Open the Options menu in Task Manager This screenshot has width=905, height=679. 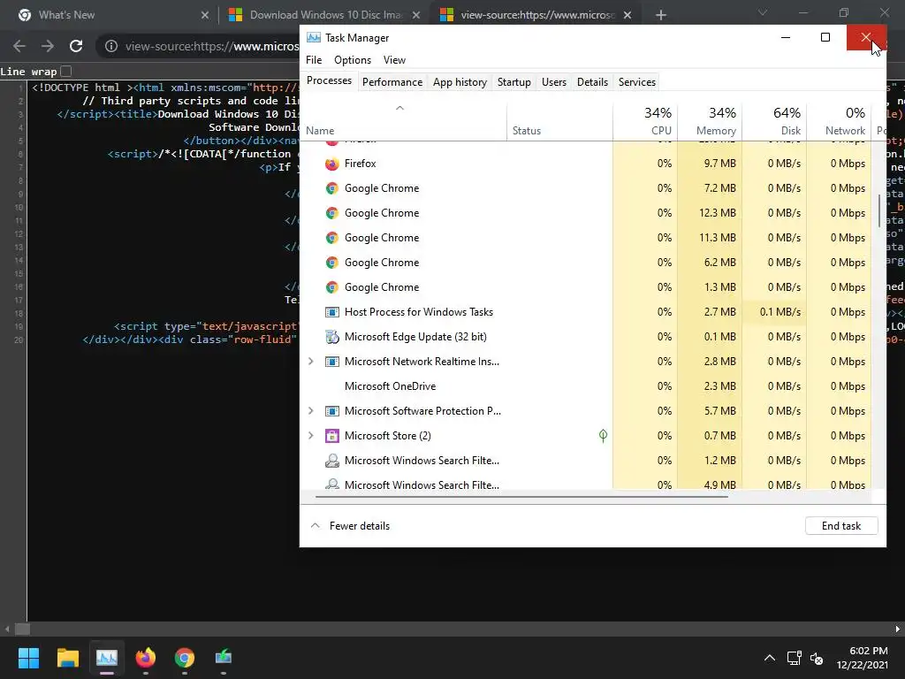(353, 60)
